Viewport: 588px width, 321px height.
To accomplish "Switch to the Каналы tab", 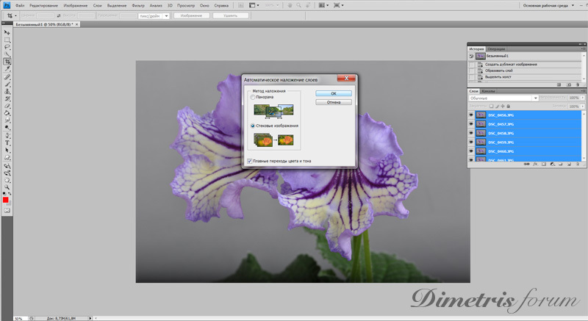I will (x=488, y=91).
